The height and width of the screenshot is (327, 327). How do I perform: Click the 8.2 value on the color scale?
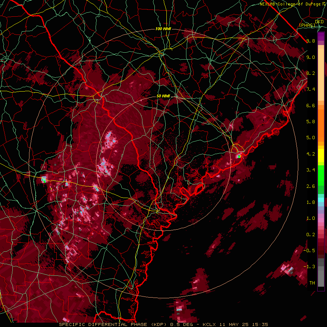[x=311, y=73]
